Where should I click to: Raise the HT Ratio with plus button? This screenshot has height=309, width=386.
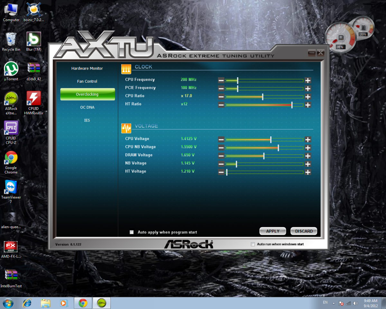coord(308,105)
